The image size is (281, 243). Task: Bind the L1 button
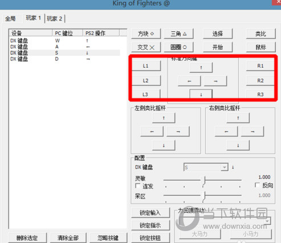coord(146,66)
